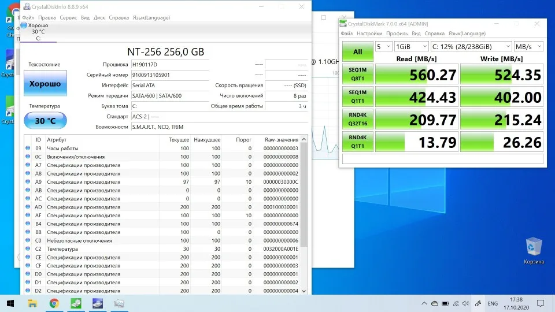The width and height of the screenshot is (555, 312).
Task: Open Вид menu in CrystalDiskInfo
Action: pos(85,18)
